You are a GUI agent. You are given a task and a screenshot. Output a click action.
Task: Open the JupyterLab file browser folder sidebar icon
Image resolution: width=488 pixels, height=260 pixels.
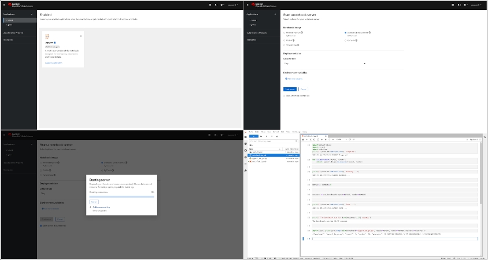(246, 137)
